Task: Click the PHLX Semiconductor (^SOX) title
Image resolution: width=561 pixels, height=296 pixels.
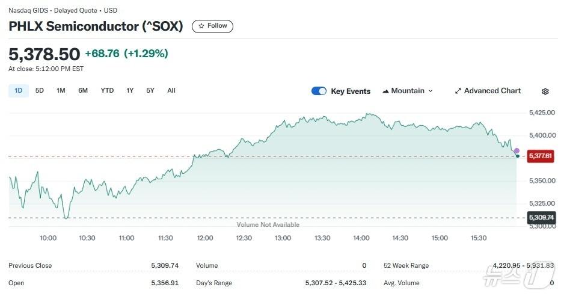Action: tap(96, 26)
